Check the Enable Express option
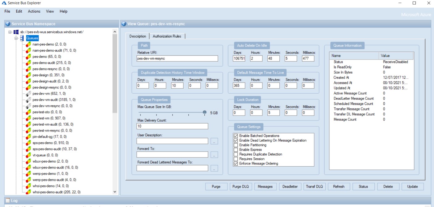 236,150
